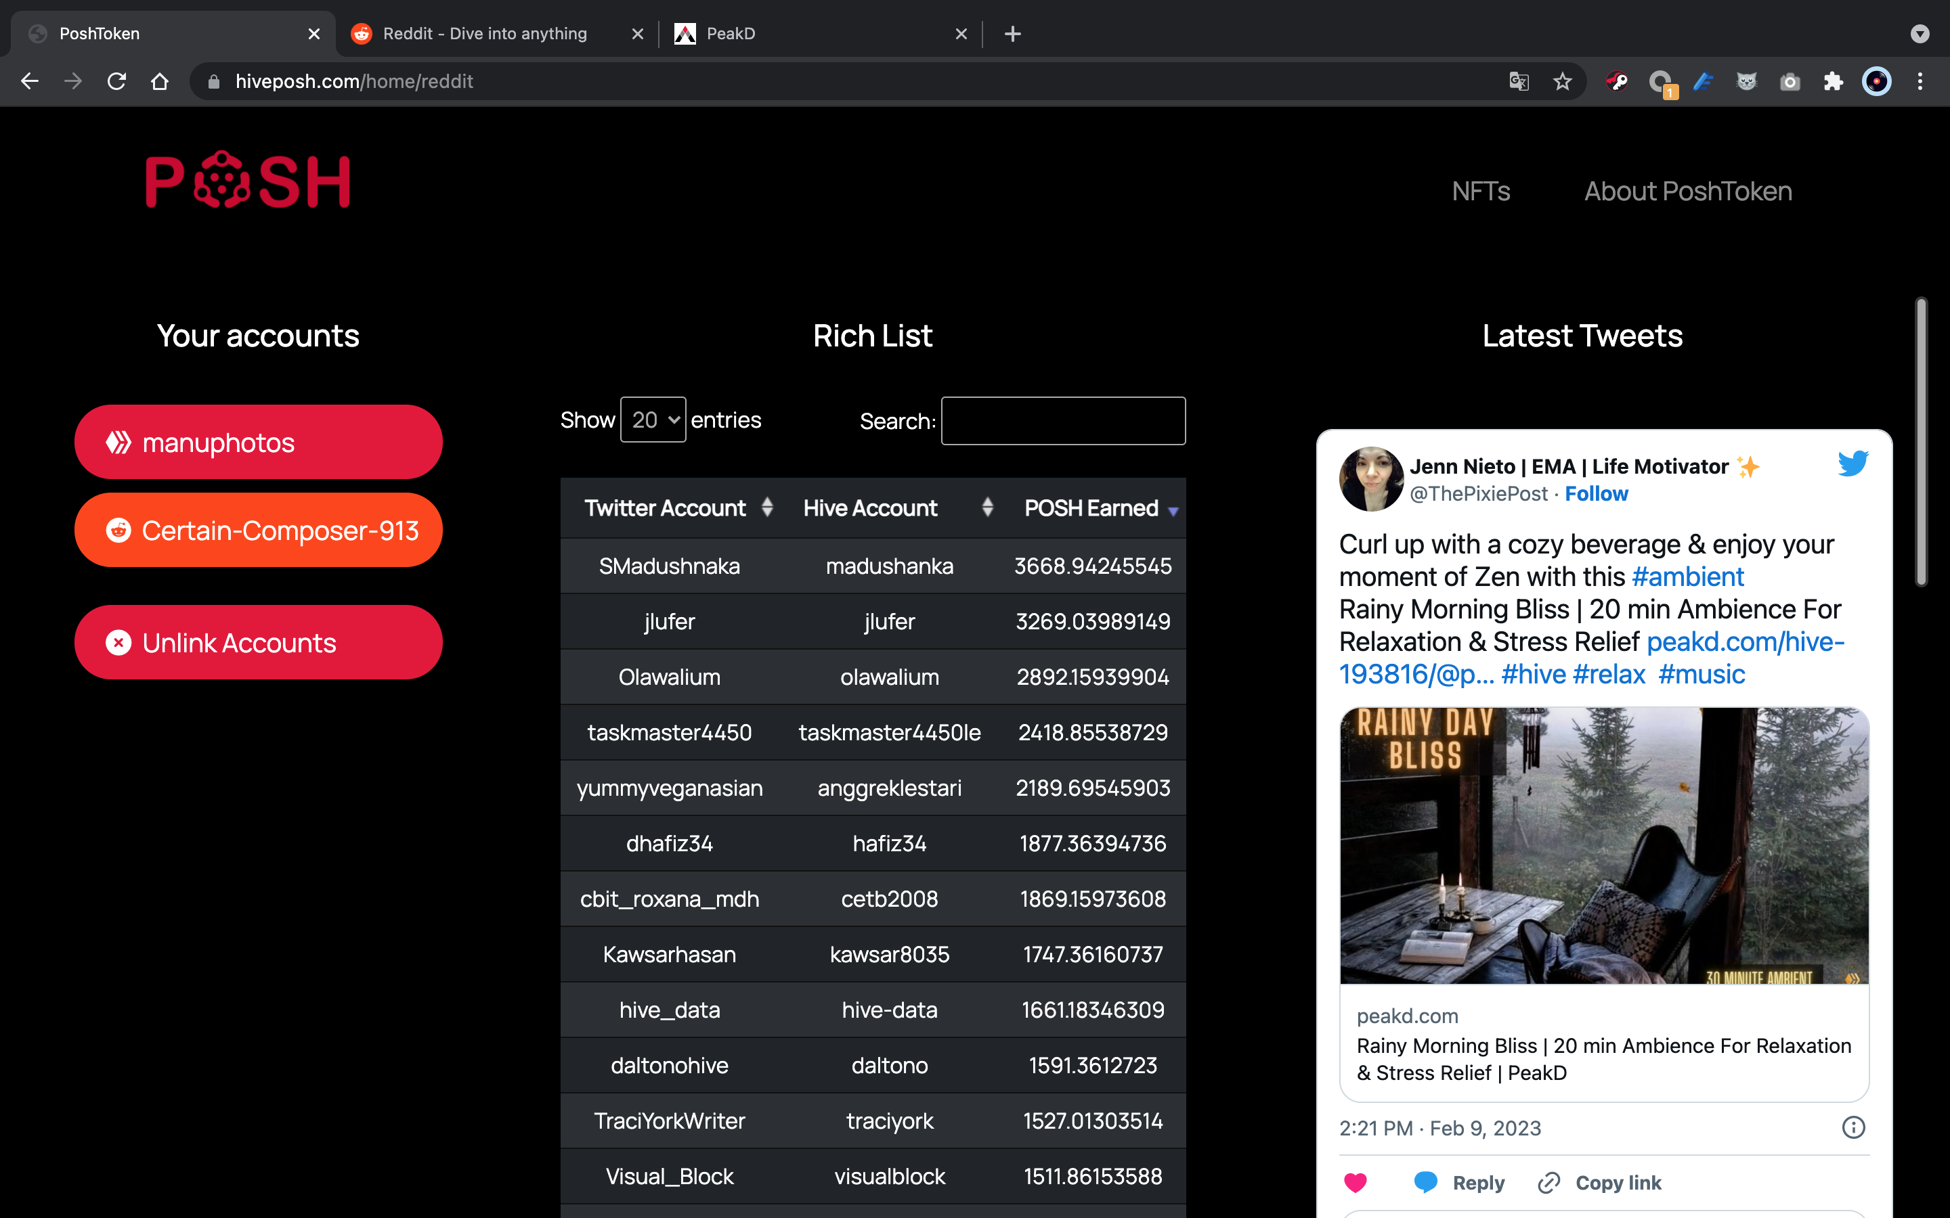The height and width of the screenshot is (1218, 1950).
Task: Click the Twitter bird icon on tweet
Action: pos(1852,464)
